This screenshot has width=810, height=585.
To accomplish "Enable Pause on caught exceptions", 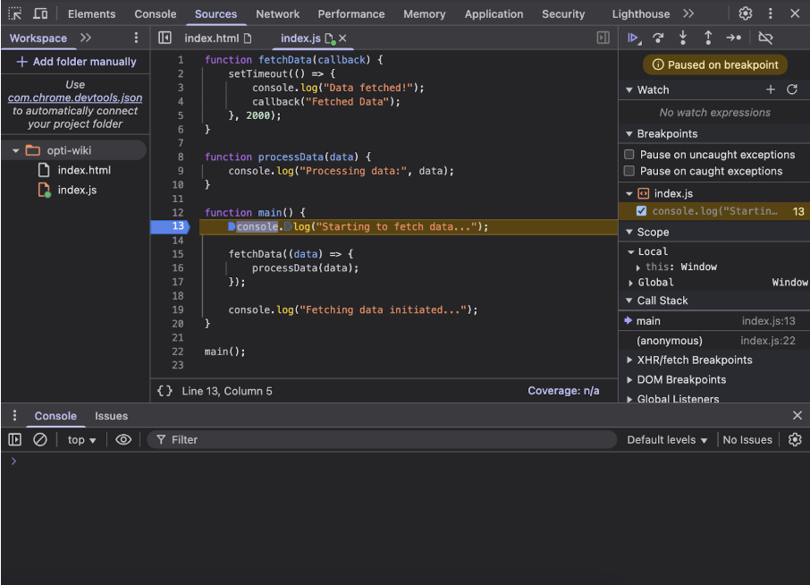I will [x=629, y=171].
